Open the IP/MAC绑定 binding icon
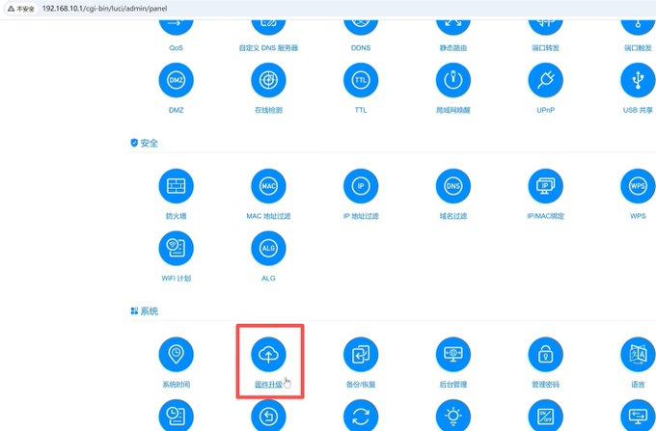Viewport: 656px width, 431px height. (x=546, y=185)
